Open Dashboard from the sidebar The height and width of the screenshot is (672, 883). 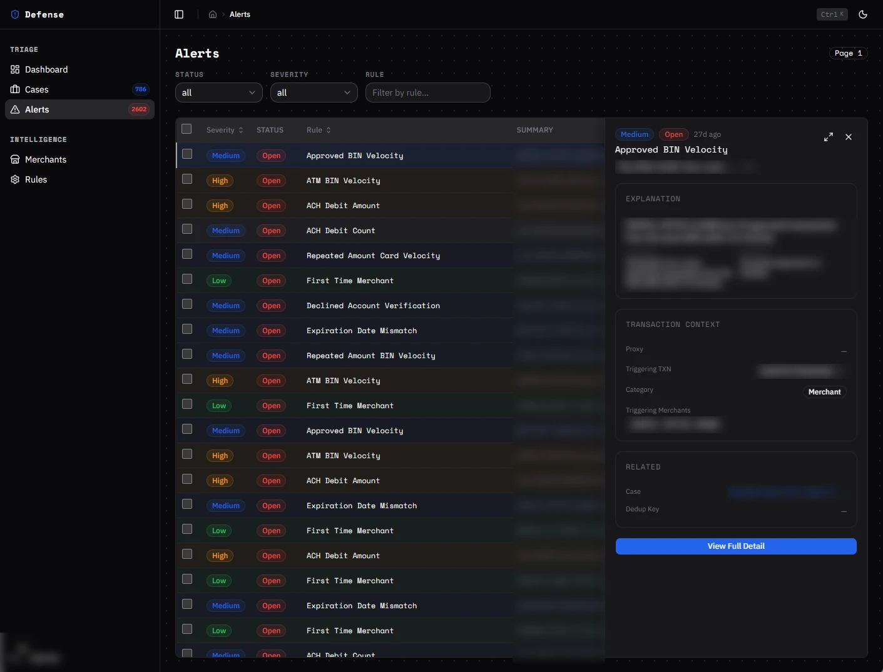(x=79, y=69)
